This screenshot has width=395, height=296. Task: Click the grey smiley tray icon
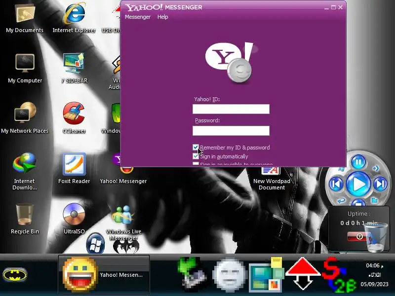point(229,275)
